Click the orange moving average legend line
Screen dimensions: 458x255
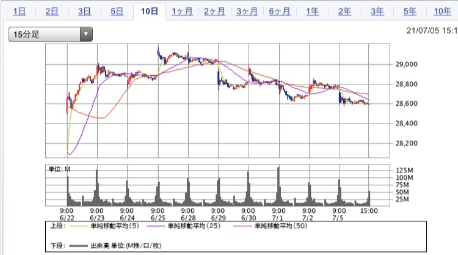point(242,226)
